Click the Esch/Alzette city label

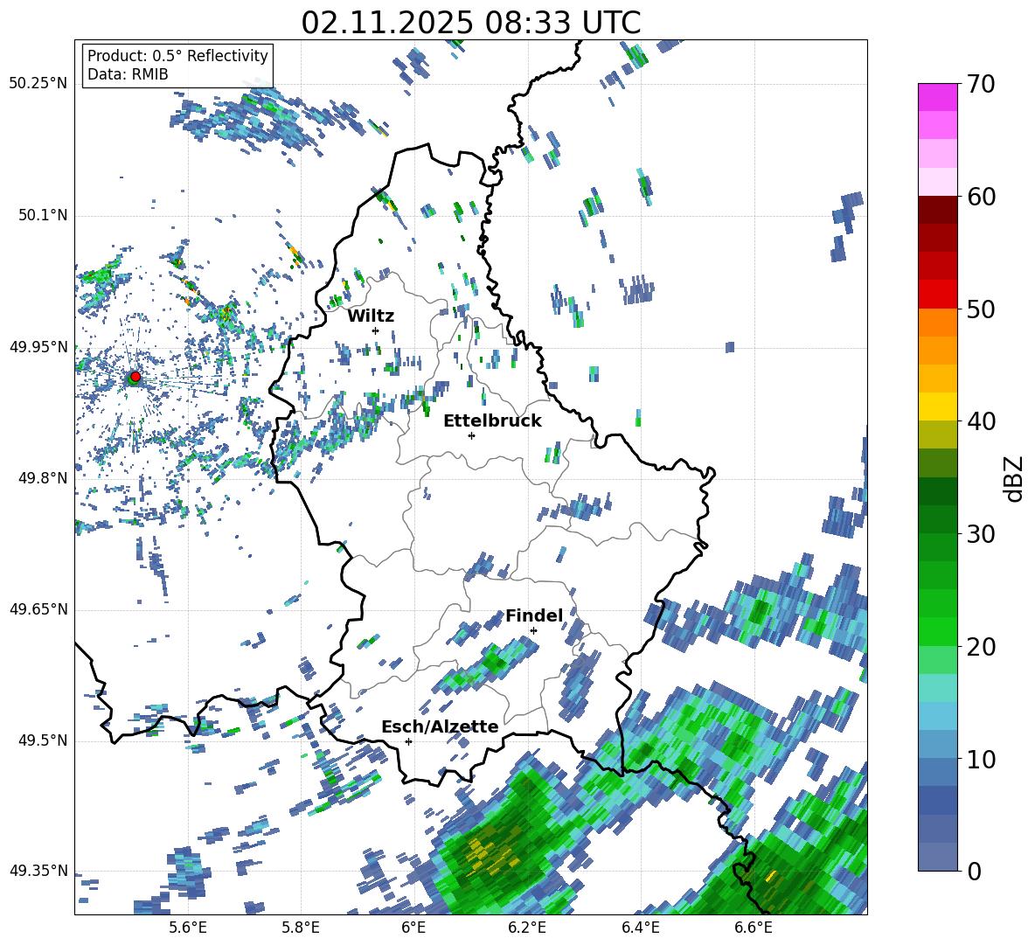(x=440, y=726)
